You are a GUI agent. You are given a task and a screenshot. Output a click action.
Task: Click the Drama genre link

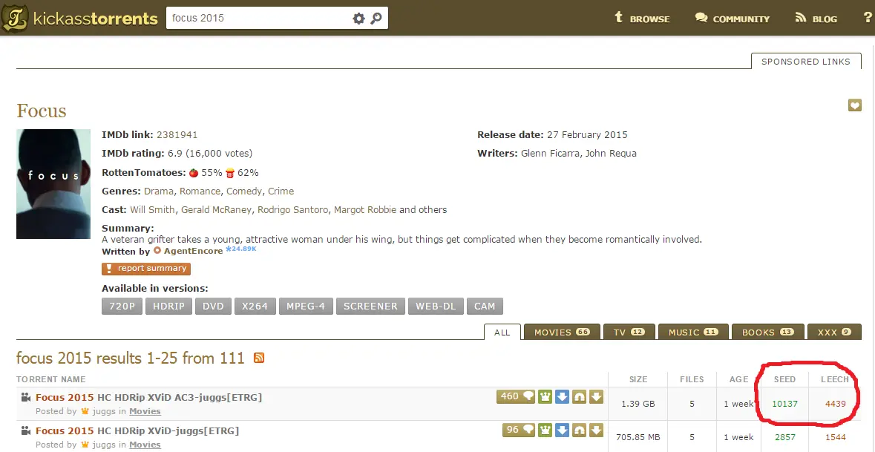(x=159, y=191)
